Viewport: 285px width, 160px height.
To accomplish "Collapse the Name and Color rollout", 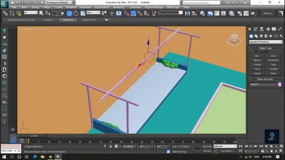I will click(265, 79).
